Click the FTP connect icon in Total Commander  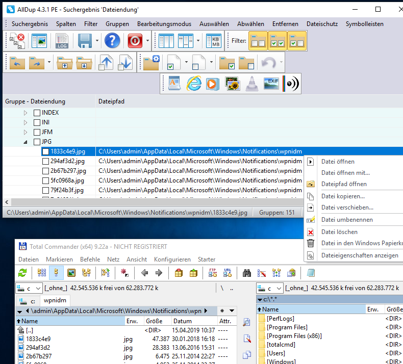point(213,273)
